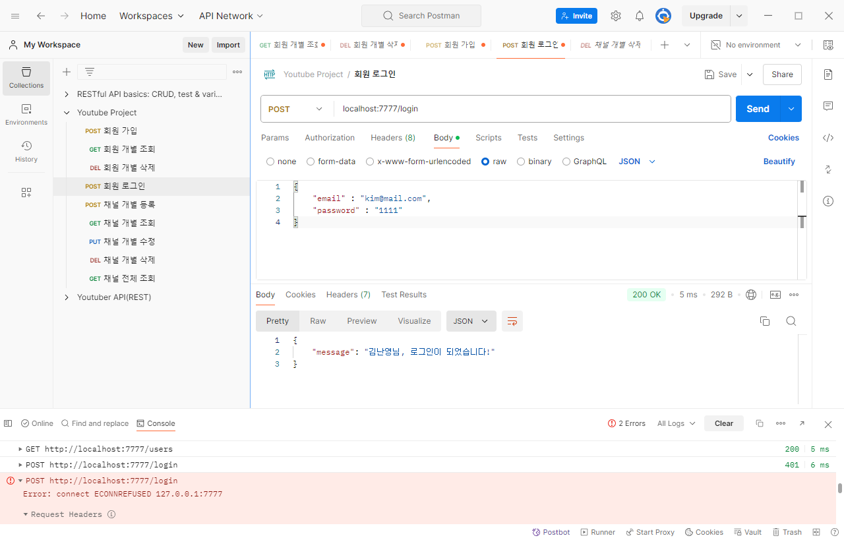Pop out console to new window

coord(802,423)
